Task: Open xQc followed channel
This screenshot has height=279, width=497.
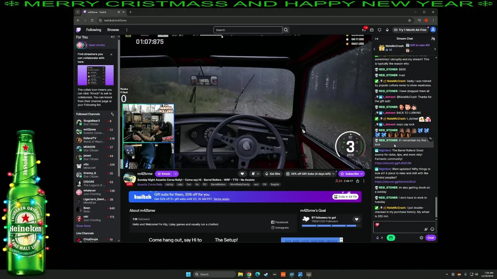Action: [x=95, y=166]
